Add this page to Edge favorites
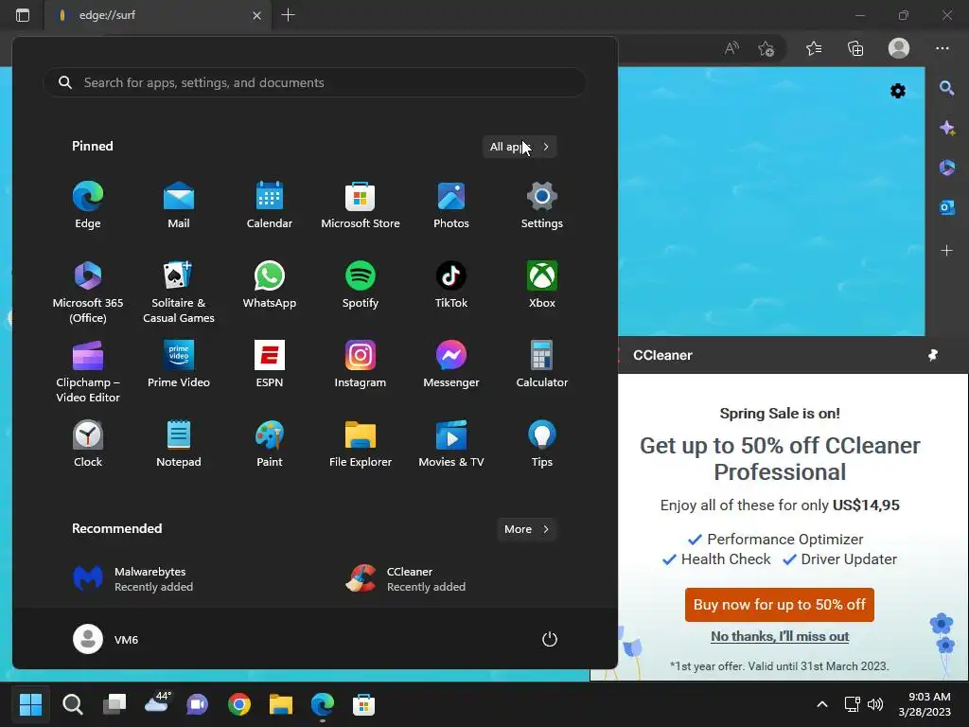This screenshot has height=727, width=969. (x=766, y=48)
